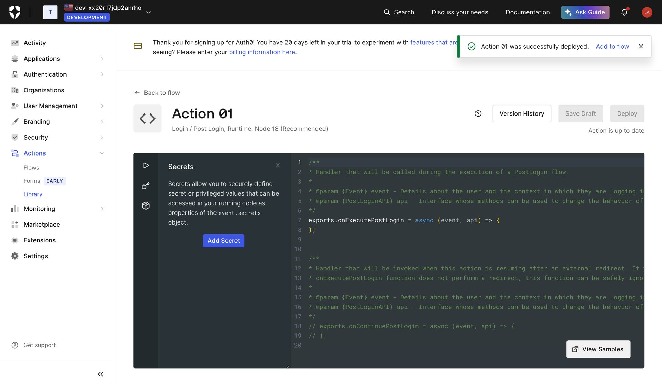Run a test of the action
Viewport: 662px width, 389px height.
click(x=146, y=166)
